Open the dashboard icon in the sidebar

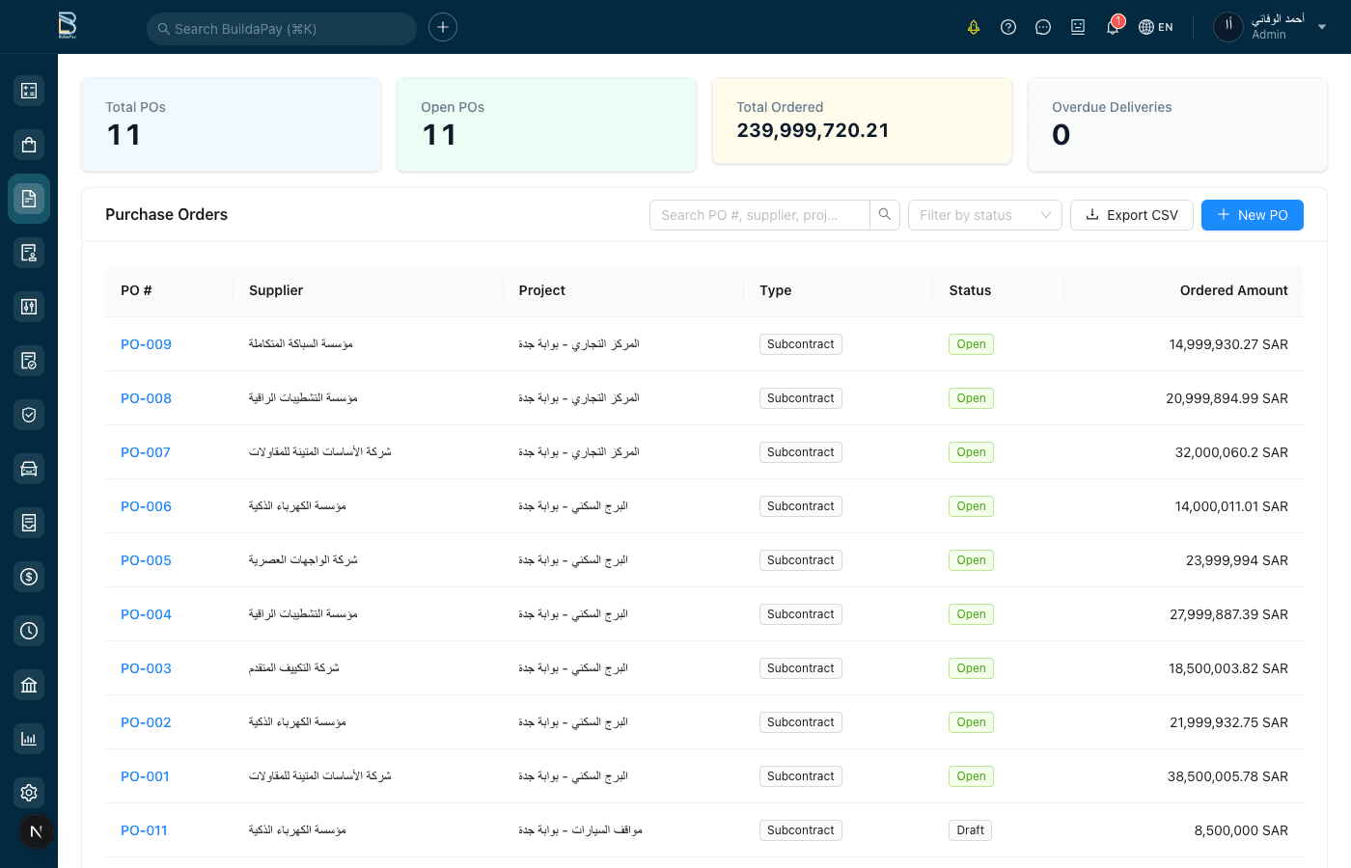[x=29, y=90]
